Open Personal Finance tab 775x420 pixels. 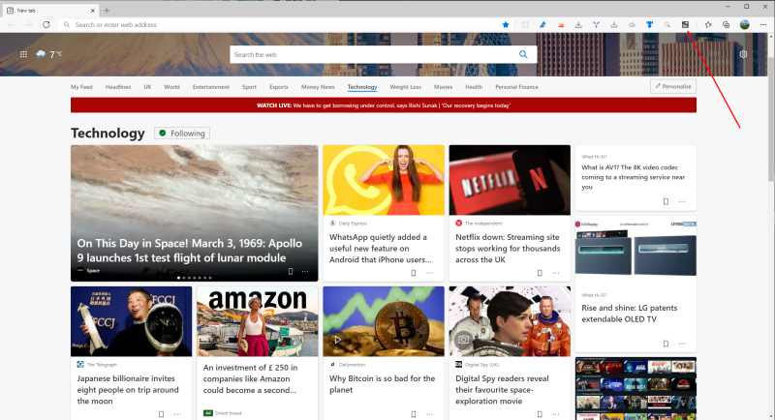[516, 87]
